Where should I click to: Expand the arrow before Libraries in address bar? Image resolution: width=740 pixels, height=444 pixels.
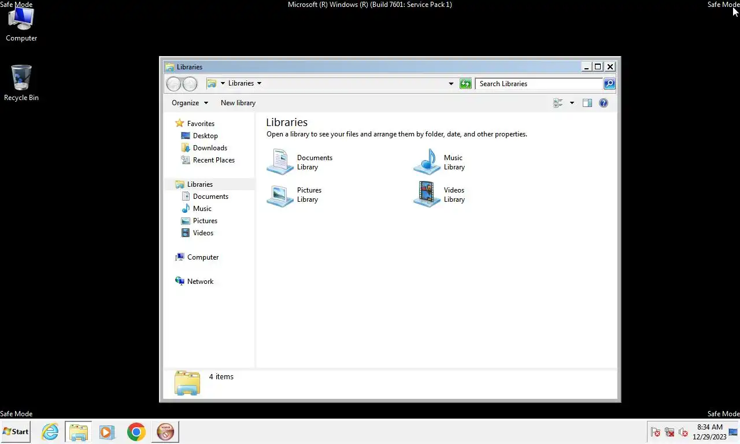[x=223, y=83]
